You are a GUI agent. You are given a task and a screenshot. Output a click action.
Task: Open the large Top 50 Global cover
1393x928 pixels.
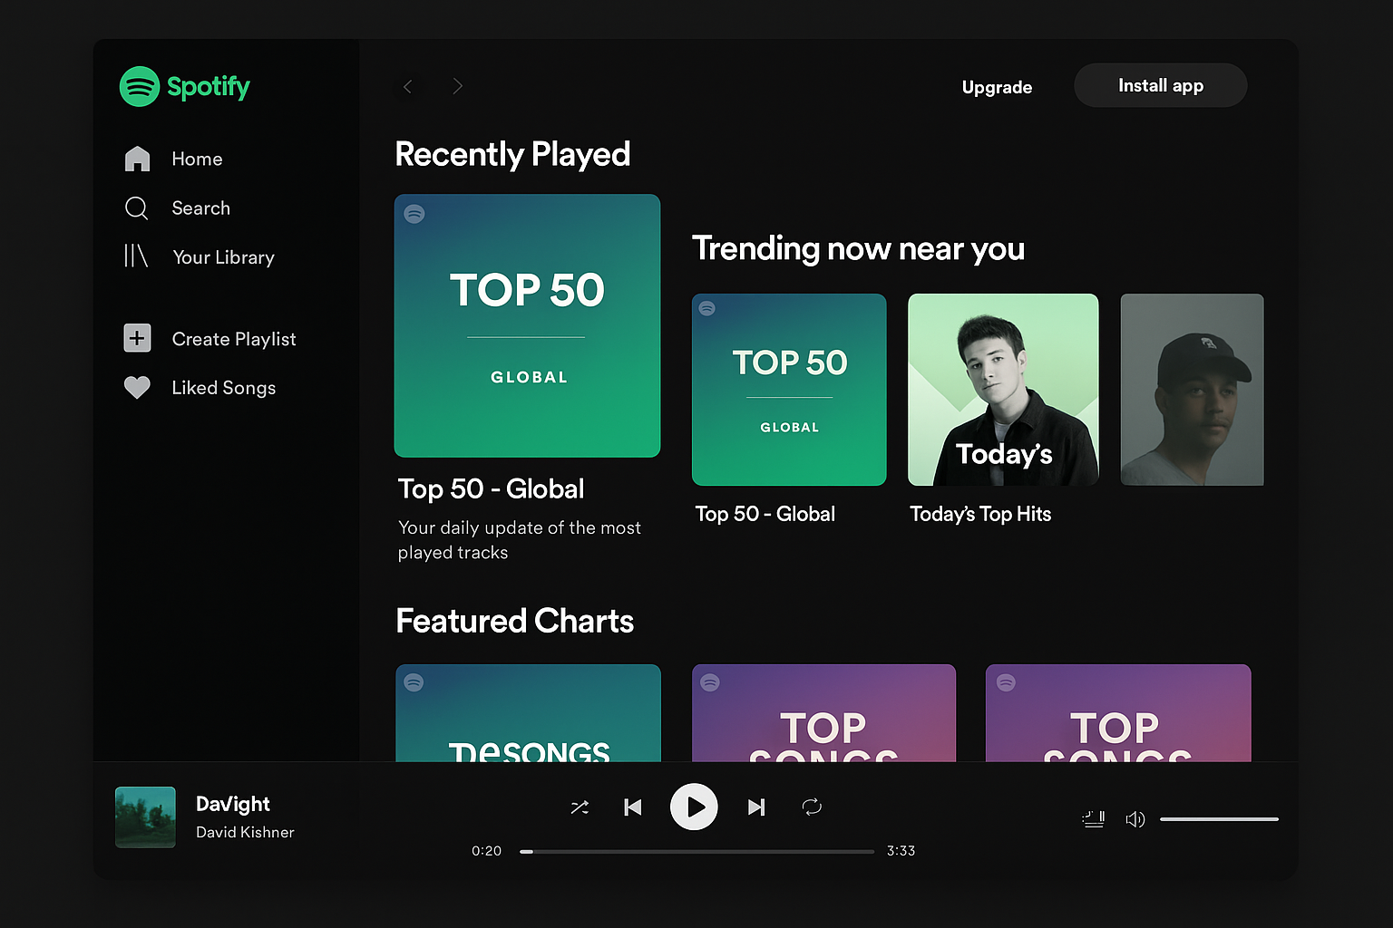pyautogui.click(x=527, y=325)
